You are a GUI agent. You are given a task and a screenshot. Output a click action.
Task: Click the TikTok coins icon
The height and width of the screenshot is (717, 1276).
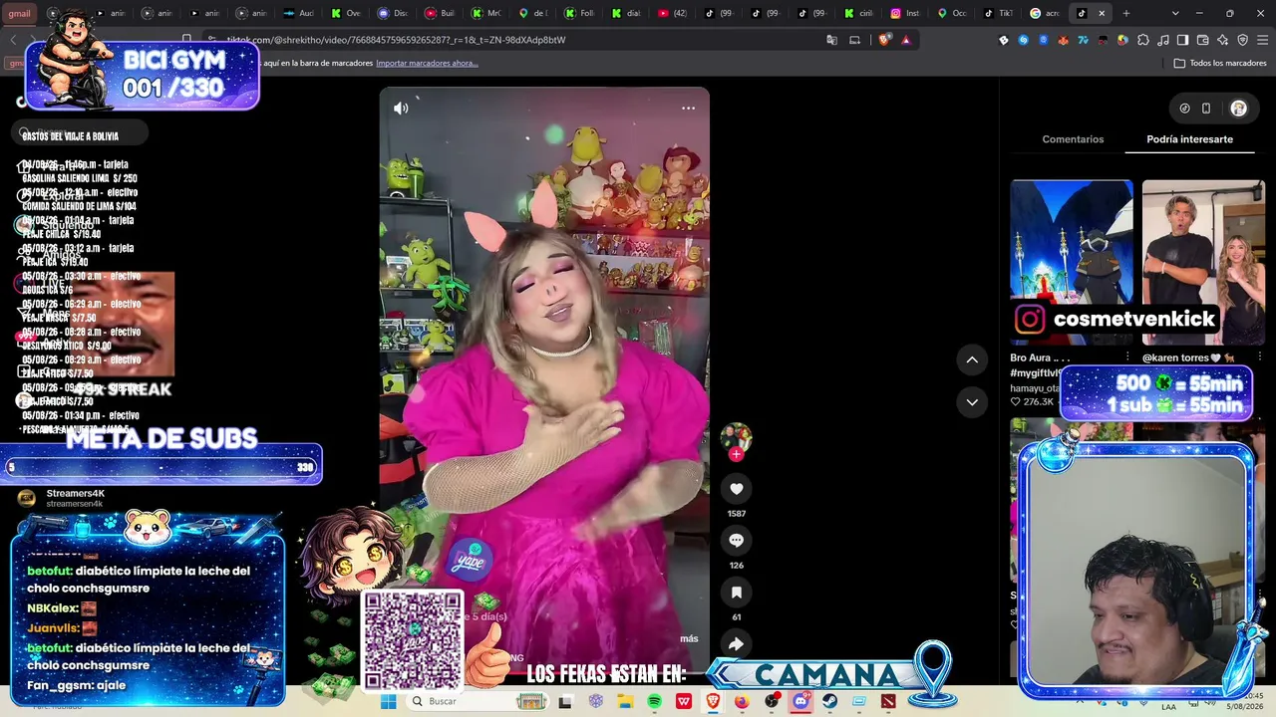coord(1184,109)
